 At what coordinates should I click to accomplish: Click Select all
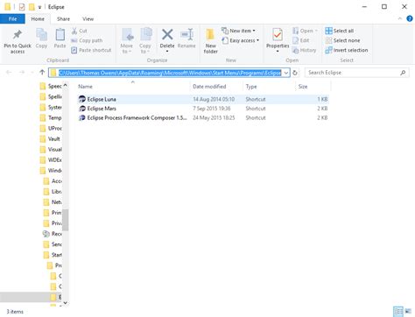339,31
